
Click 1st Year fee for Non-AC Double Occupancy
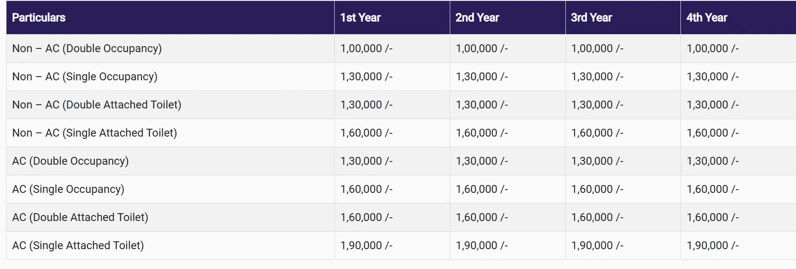[x=367, y=48]
